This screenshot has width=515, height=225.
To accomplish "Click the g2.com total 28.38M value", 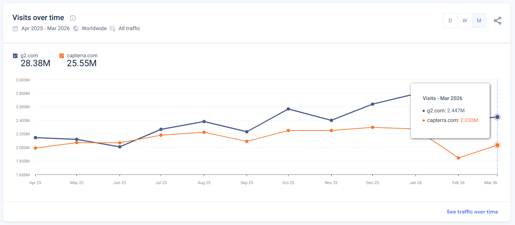I will 35,63.
